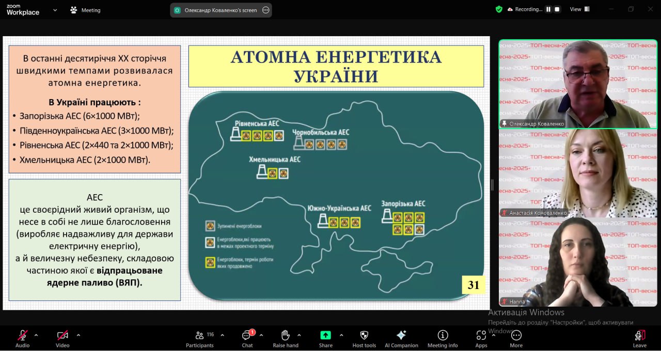Viewport: 661px width, 351px height.
Task: Open the Chat panel
Action: pos(247,338)
